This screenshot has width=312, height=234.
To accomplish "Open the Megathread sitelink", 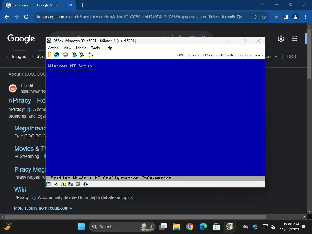I will click(30, 128).
